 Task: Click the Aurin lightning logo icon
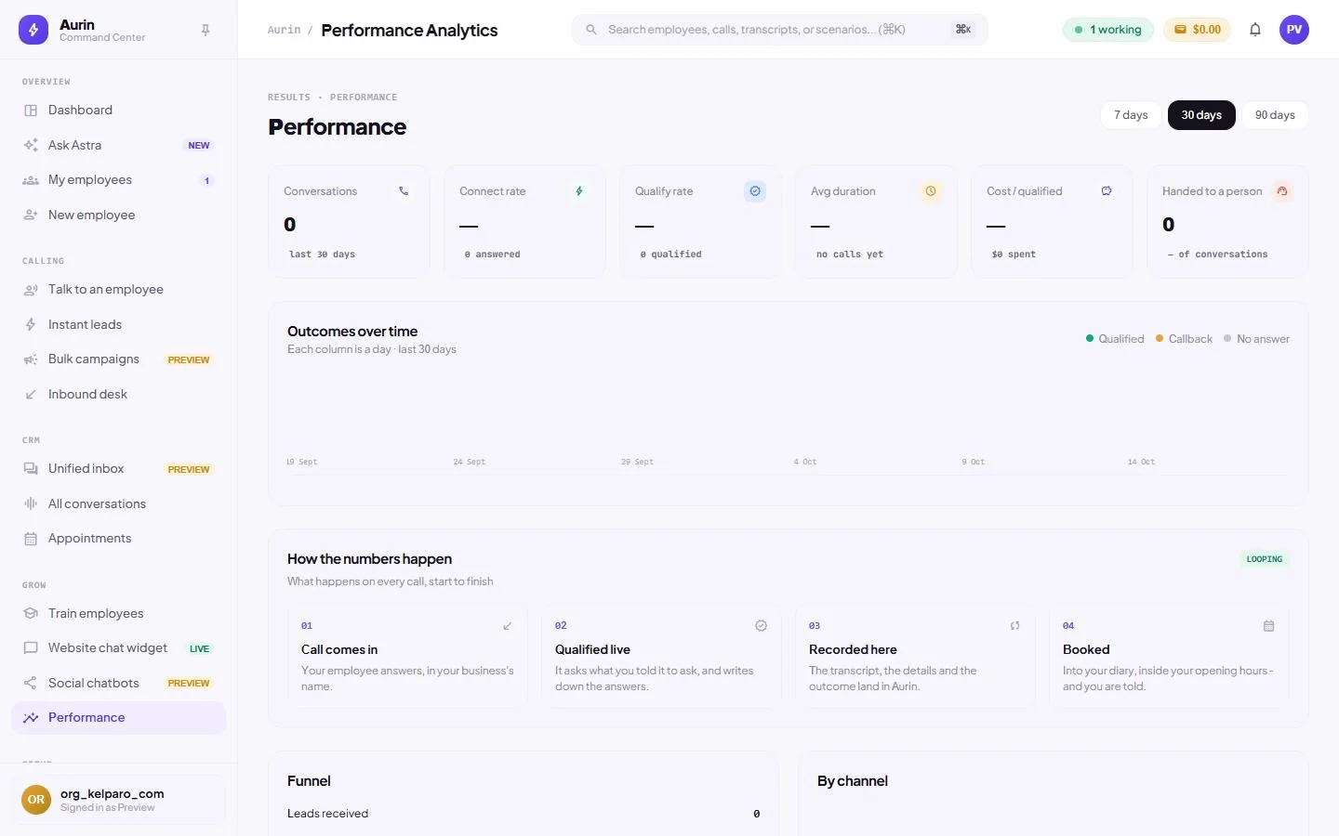point(33,30)
